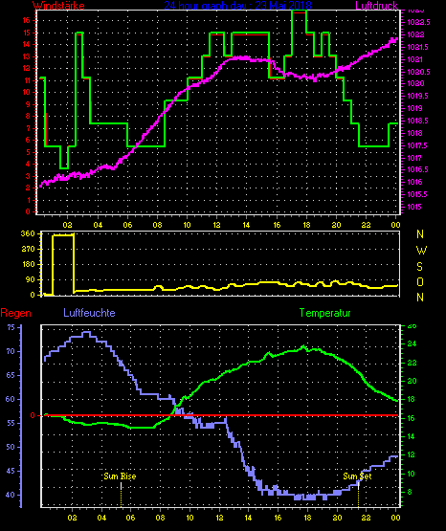
Task: Click the green 14 temperature axis value
Action: click(x=412, y=436)
